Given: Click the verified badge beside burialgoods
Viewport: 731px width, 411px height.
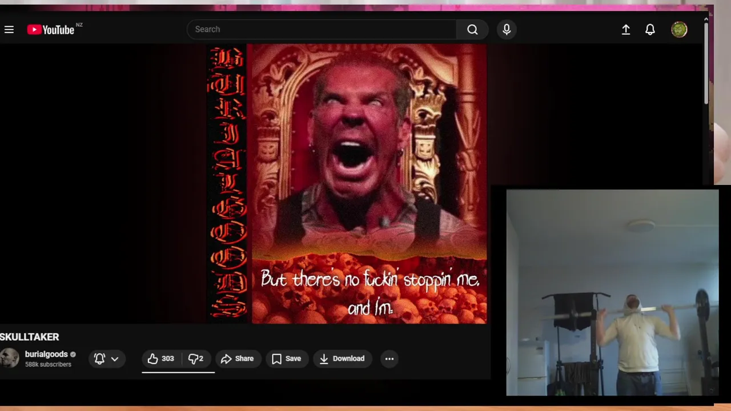Looking at the screenshot, I should (x=73, y=354).
